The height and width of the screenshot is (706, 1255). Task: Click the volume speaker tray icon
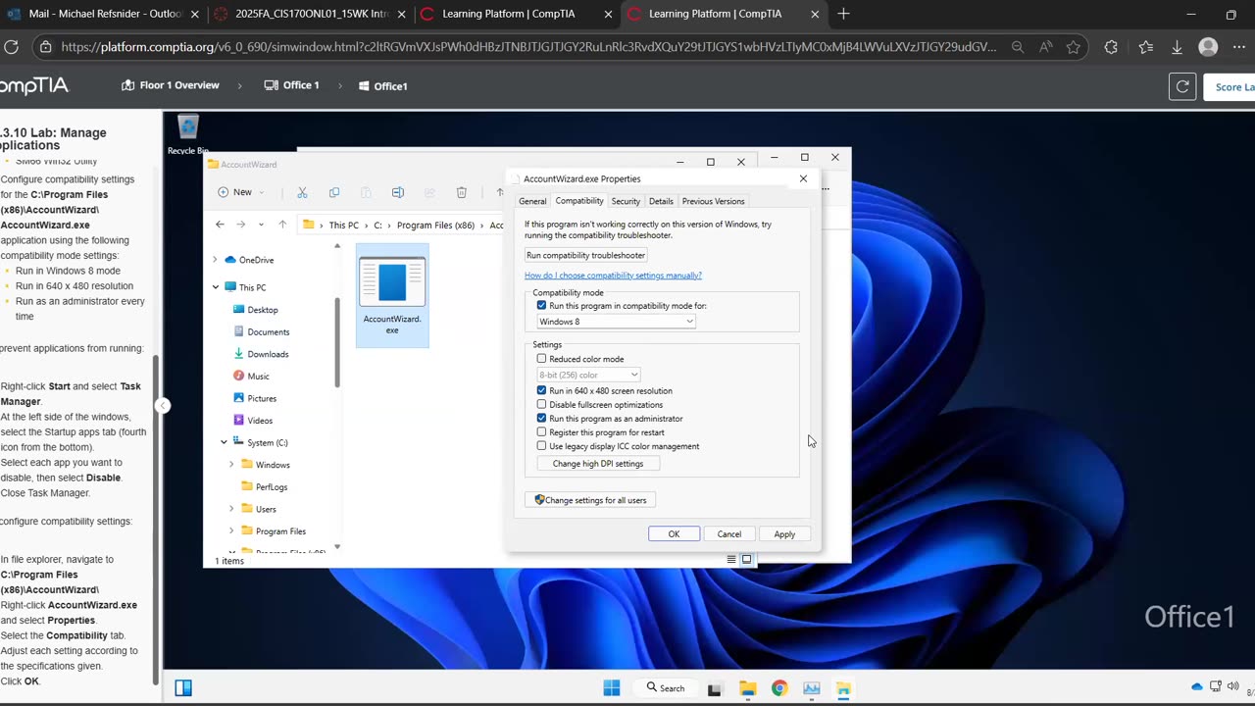click(x=1233, y=686)
